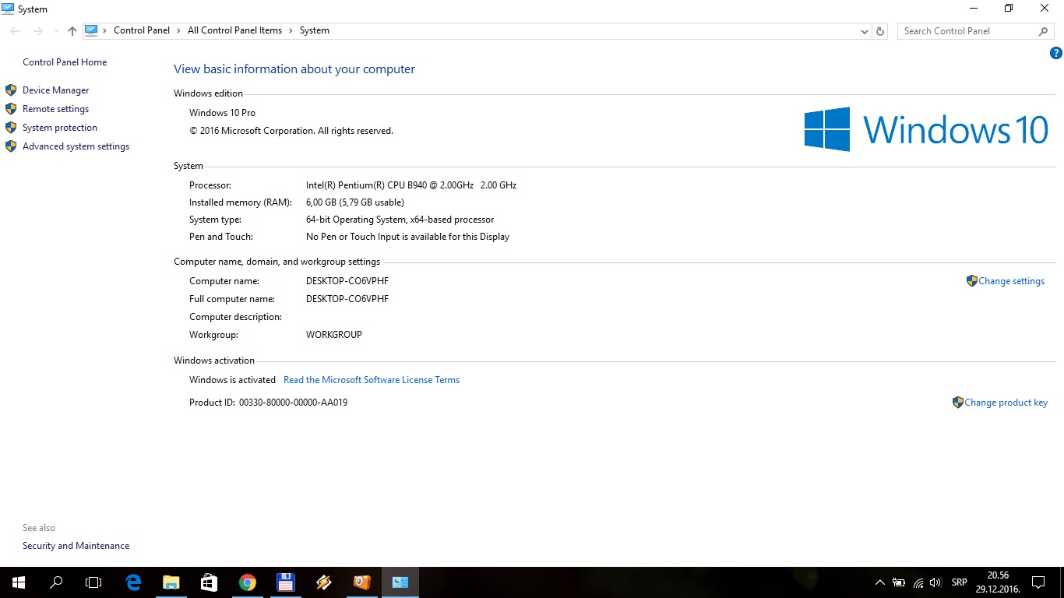Viewport: 1064px width, 598px height.
Task: Click the "No Pen or Touch Input" text
Action: pos(407,237)
